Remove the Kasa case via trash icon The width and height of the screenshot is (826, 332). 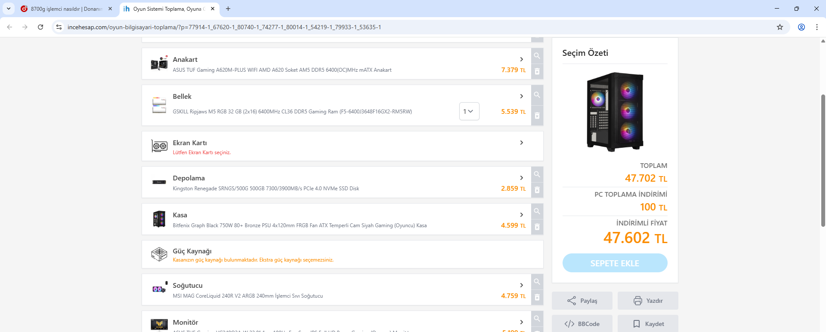(x=537, y=227)
